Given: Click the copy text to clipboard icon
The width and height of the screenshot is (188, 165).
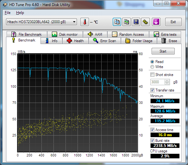Looking at the screenshot, I should (x=117, y=22).
